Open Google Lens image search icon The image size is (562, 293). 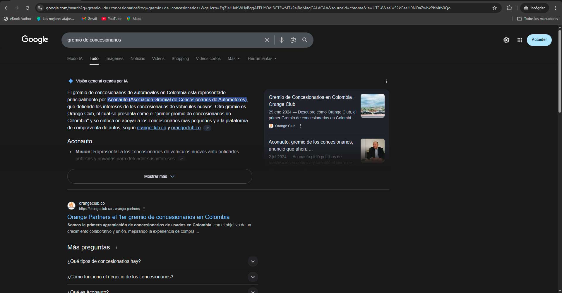[293, 40]
